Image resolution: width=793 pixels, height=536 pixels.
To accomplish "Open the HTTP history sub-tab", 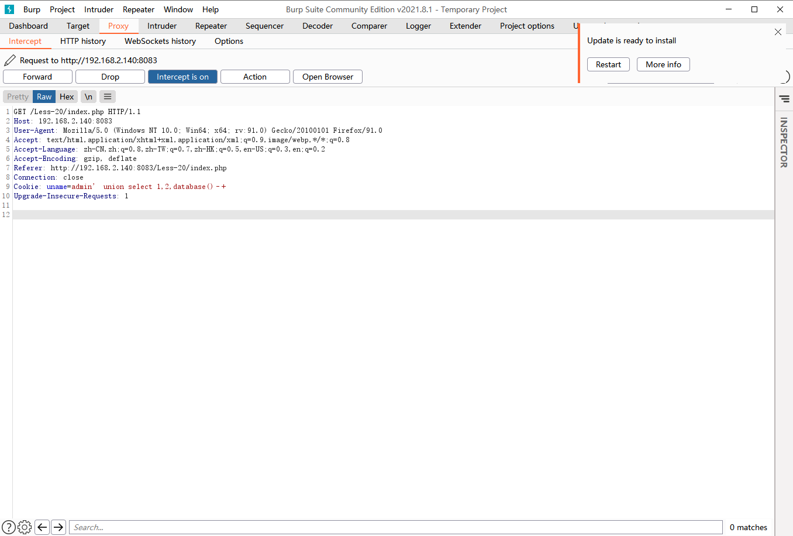I will [83, 41].
